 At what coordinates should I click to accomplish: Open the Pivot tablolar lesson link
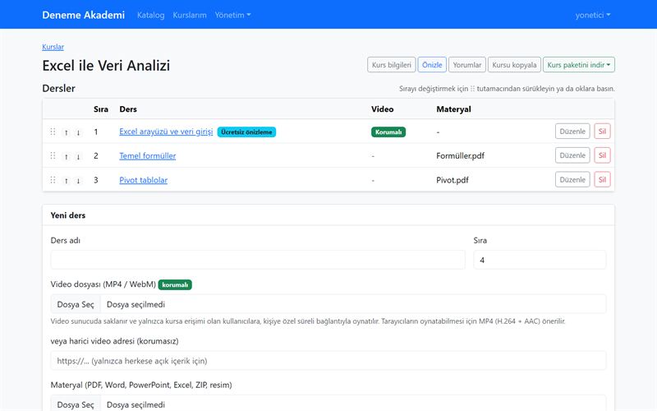143,180
